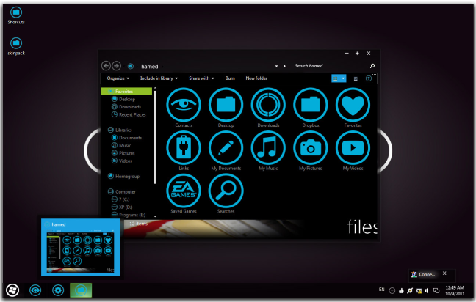Select Libraries in the navigation pane
Viewport: 476px width, 302px height.
(120, 130)
